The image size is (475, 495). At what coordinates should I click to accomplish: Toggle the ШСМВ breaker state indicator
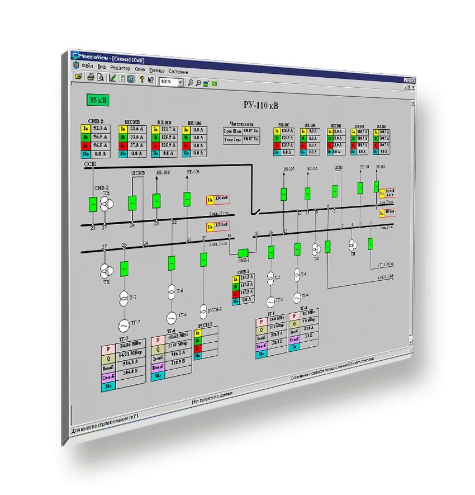(132, 203)
